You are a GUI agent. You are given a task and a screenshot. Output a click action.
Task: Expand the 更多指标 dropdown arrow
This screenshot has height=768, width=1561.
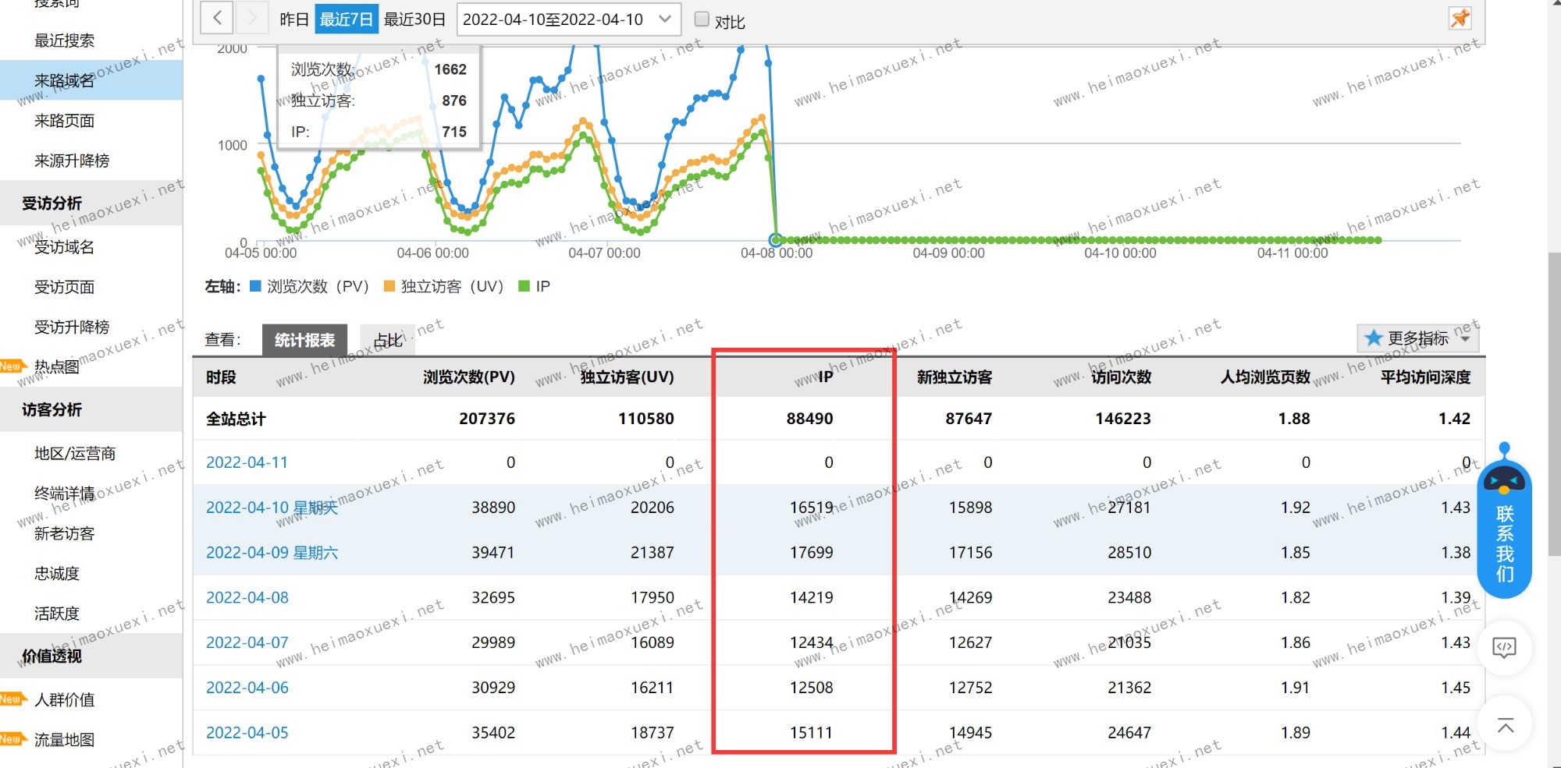(x=1465, y=338)
